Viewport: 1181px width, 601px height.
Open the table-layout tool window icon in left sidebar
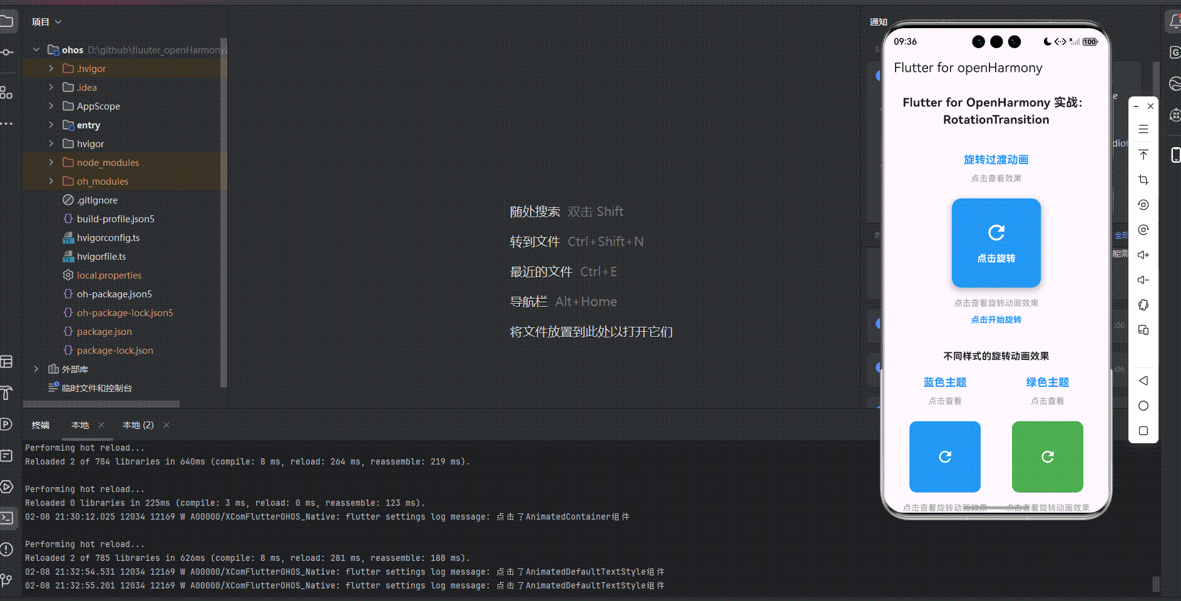click(x=6, y=361)
